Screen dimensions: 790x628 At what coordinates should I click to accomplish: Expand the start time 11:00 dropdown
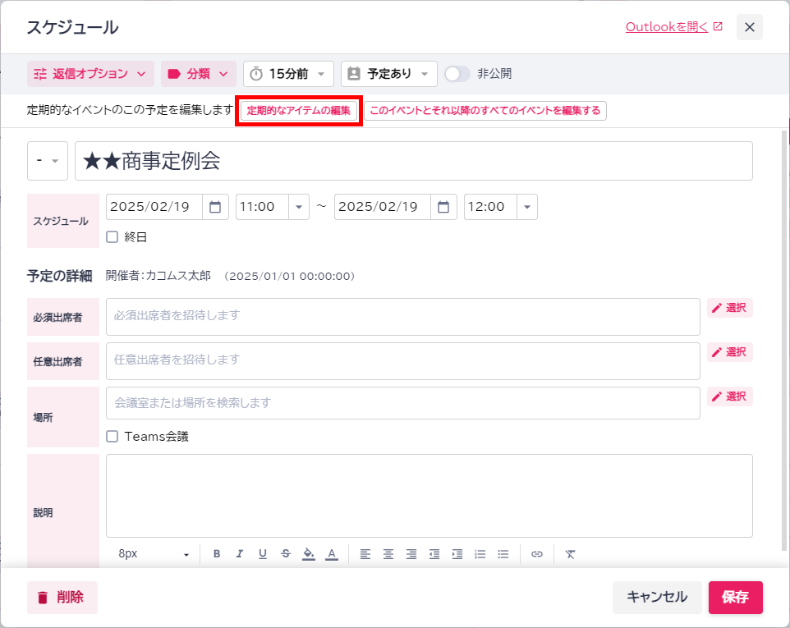[299, 207]
